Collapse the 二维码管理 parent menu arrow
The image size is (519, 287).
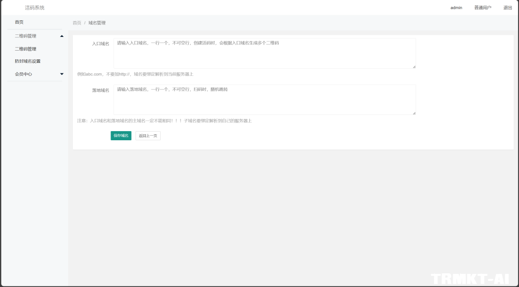[62, 36]
